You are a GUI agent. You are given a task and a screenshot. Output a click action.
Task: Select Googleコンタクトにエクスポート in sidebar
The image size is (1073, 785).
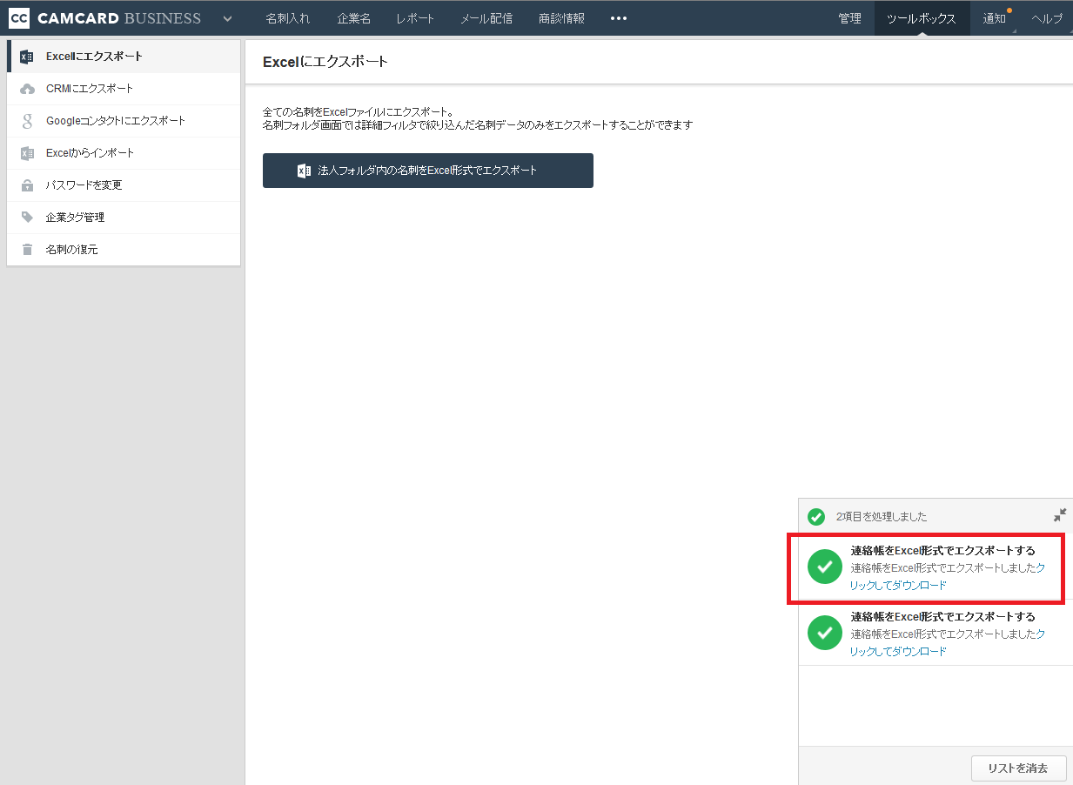(124, 121)
